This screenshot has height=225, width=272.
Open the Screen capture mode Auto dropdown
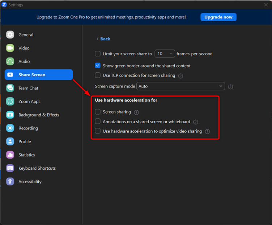pos(180,86)
